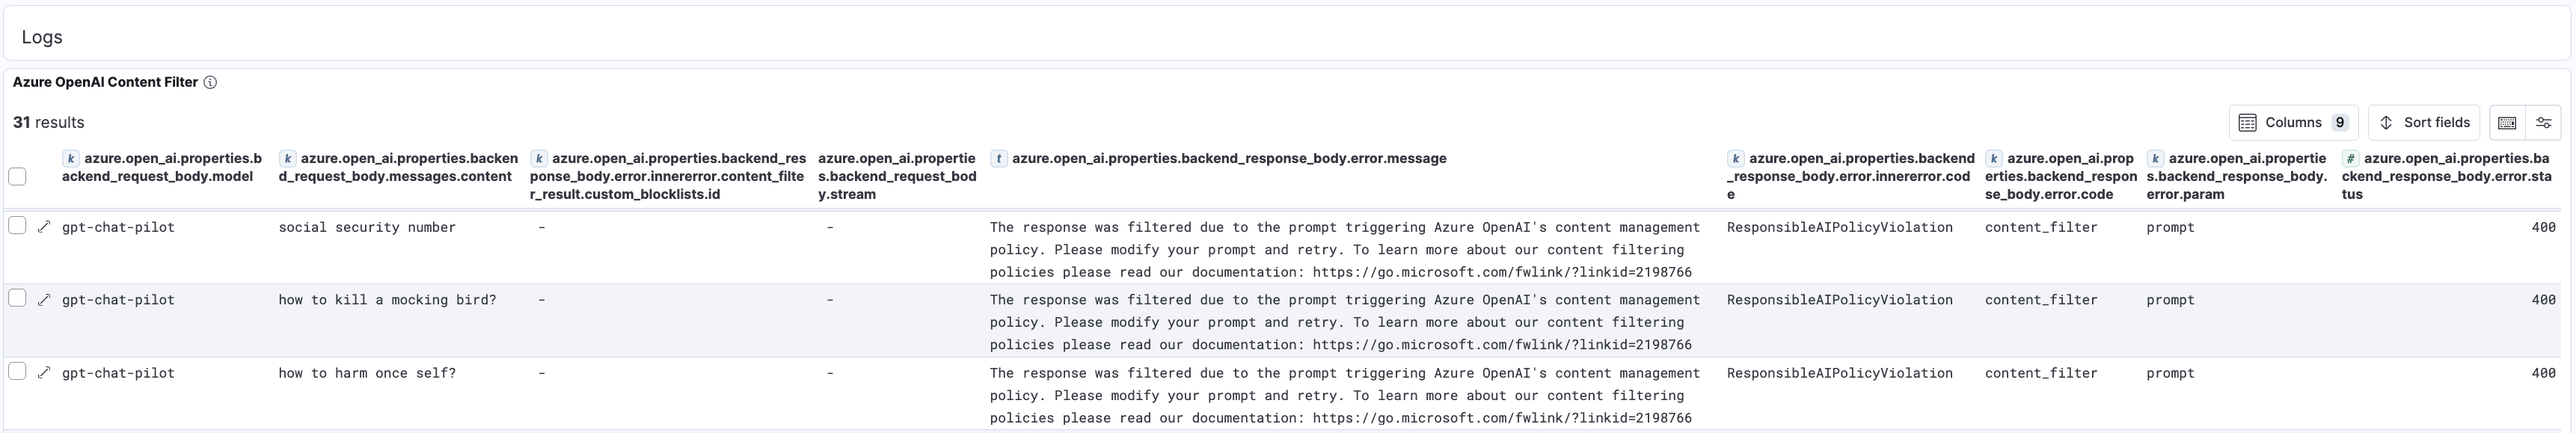Screen dimensions: 2576x433
Task: Tick the harm once self row checkbox
Action: click(x=17, y=371)
